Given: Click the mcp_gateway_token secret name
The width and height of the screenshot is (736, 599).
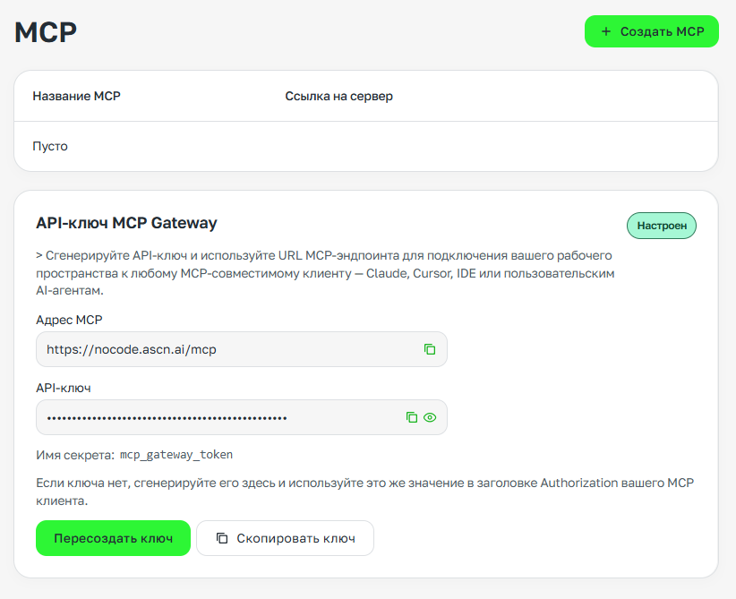Looking at the screenshot, I should 176,455.
